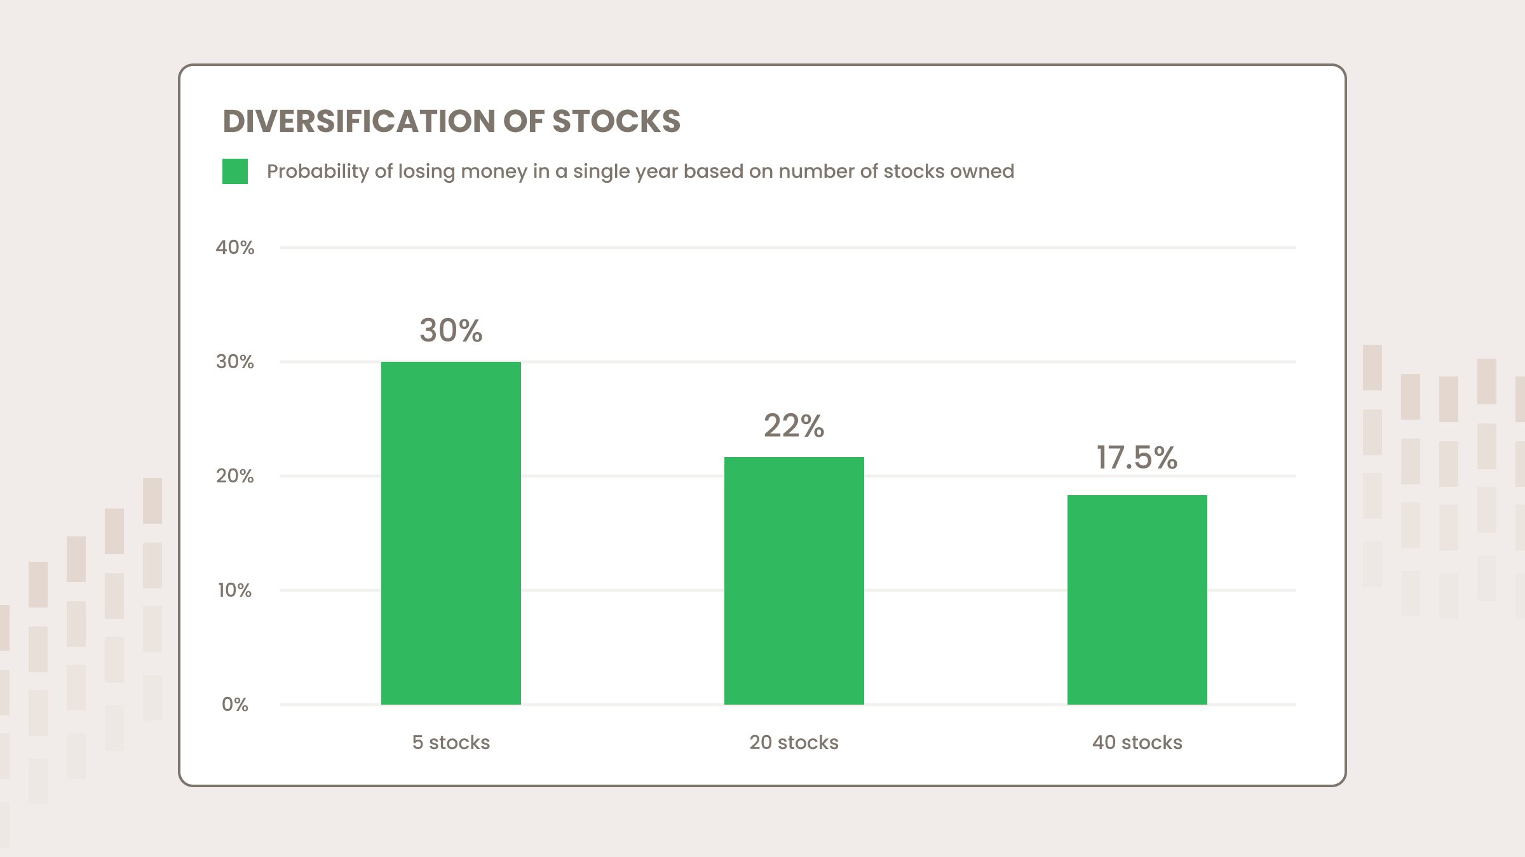
Task: Select the Diversification of Stocks title
Action: point(452,121)
